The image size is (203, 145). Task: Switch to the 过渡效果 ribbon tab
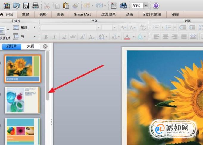coord(108,14)
